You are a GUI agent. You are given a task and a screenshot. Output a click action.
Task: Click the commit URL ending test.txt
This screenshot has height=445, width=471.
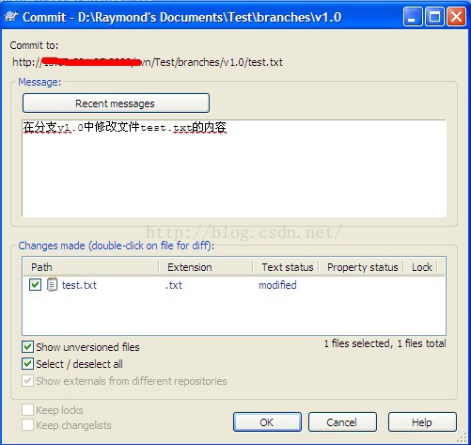pos(148,62)
